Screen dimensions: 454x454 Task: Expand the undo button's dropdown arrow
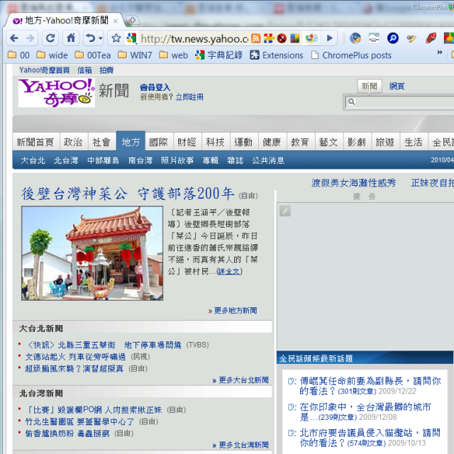pyautogui.click(x=101, y=38)
